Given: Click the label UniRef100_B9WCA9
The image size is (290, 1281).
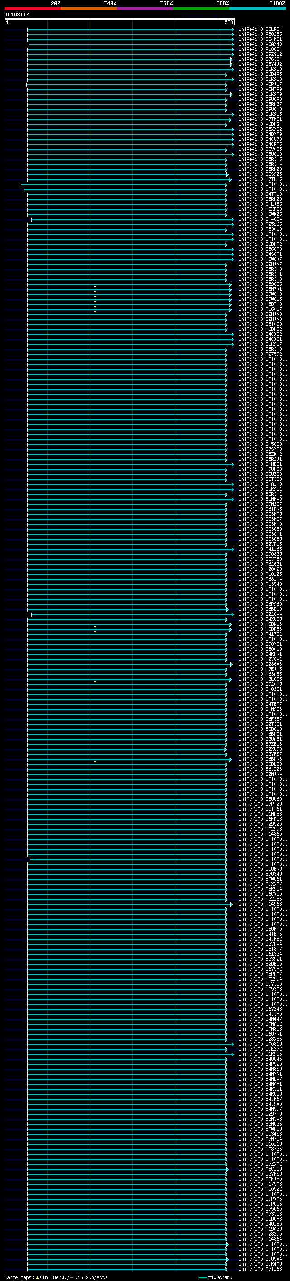Looking at the screenshot, I should point(260,294).
